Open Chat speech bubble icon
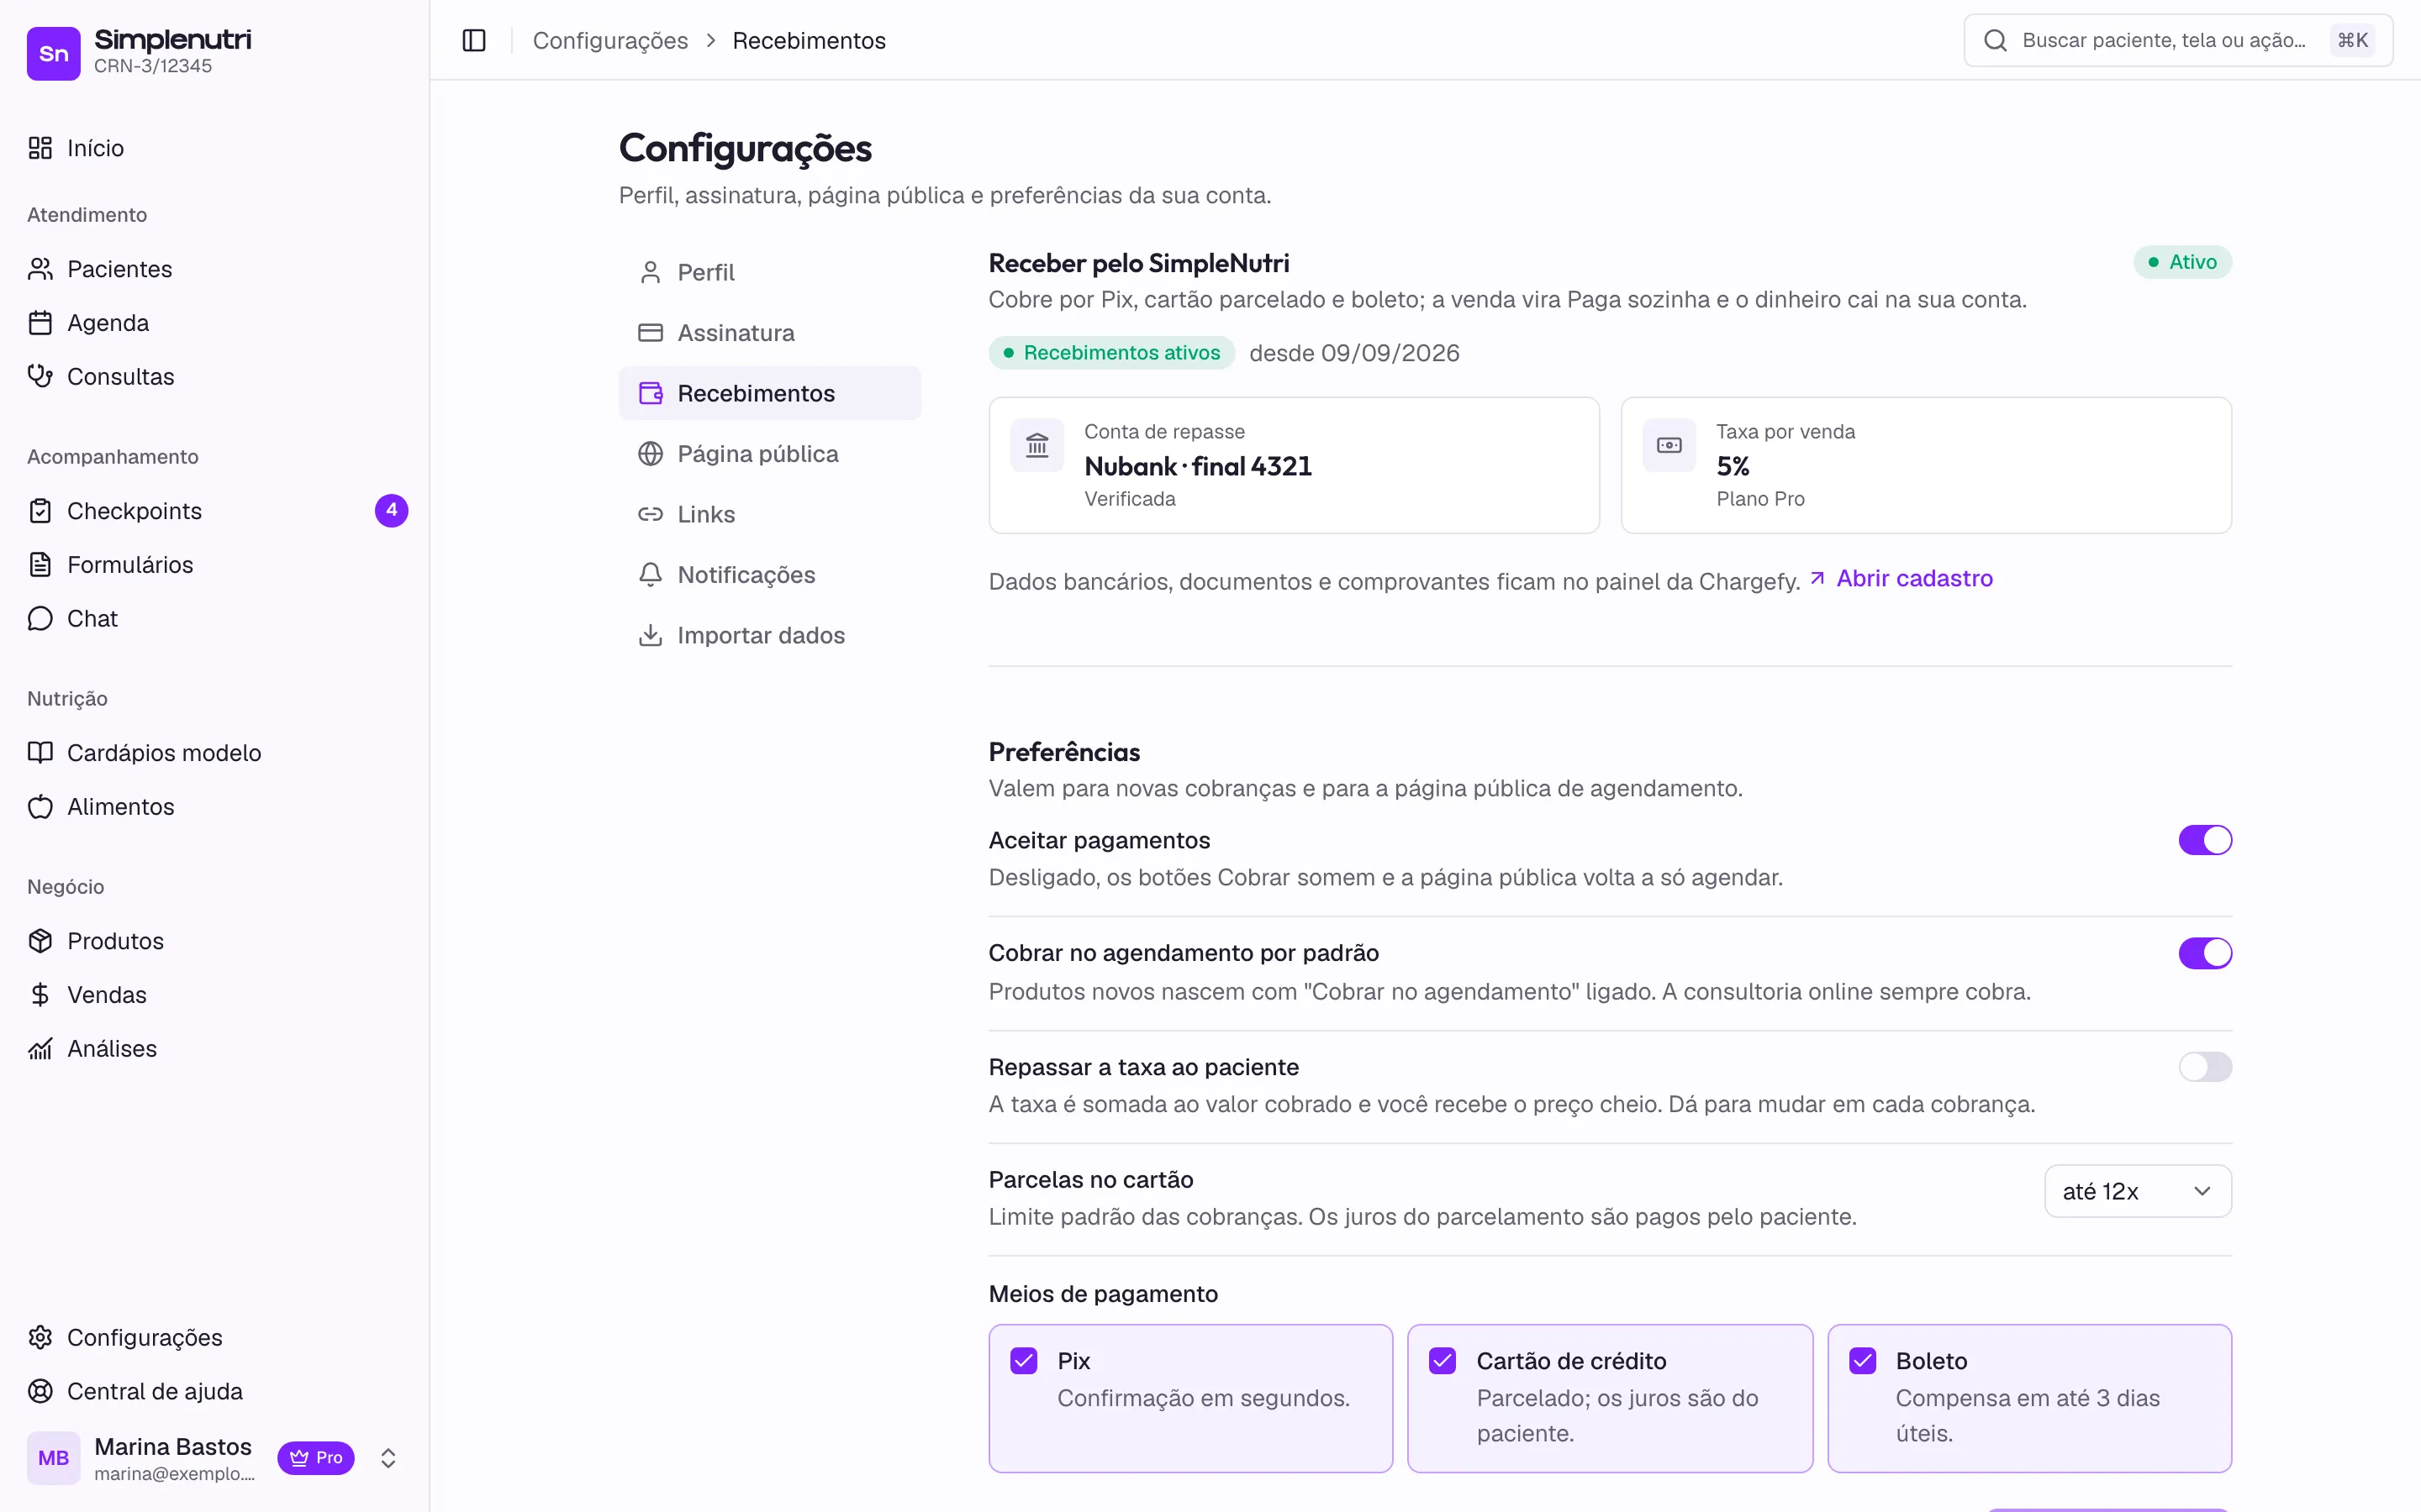 [40, 618]
